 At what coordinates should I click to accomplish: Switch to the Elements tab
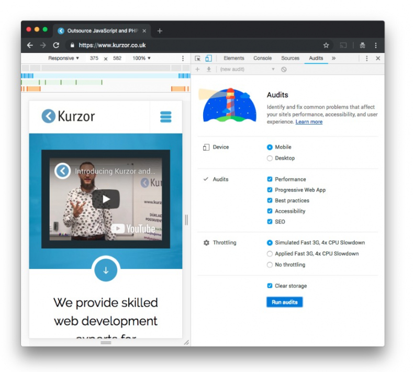coord(234,58)
